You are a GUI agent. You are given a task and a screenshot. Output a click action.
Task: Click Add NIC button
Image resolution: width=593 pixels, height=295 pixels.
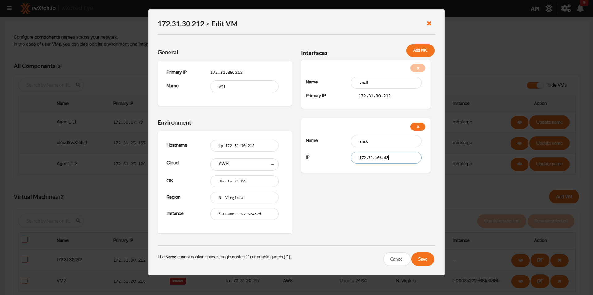pyautogui.click(x=420, y=50)
